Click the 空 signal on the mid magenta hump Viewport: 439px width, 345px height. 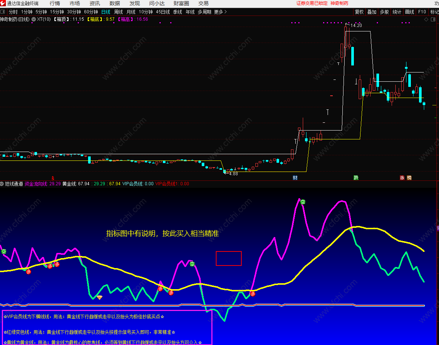click(x=192, y=264)
